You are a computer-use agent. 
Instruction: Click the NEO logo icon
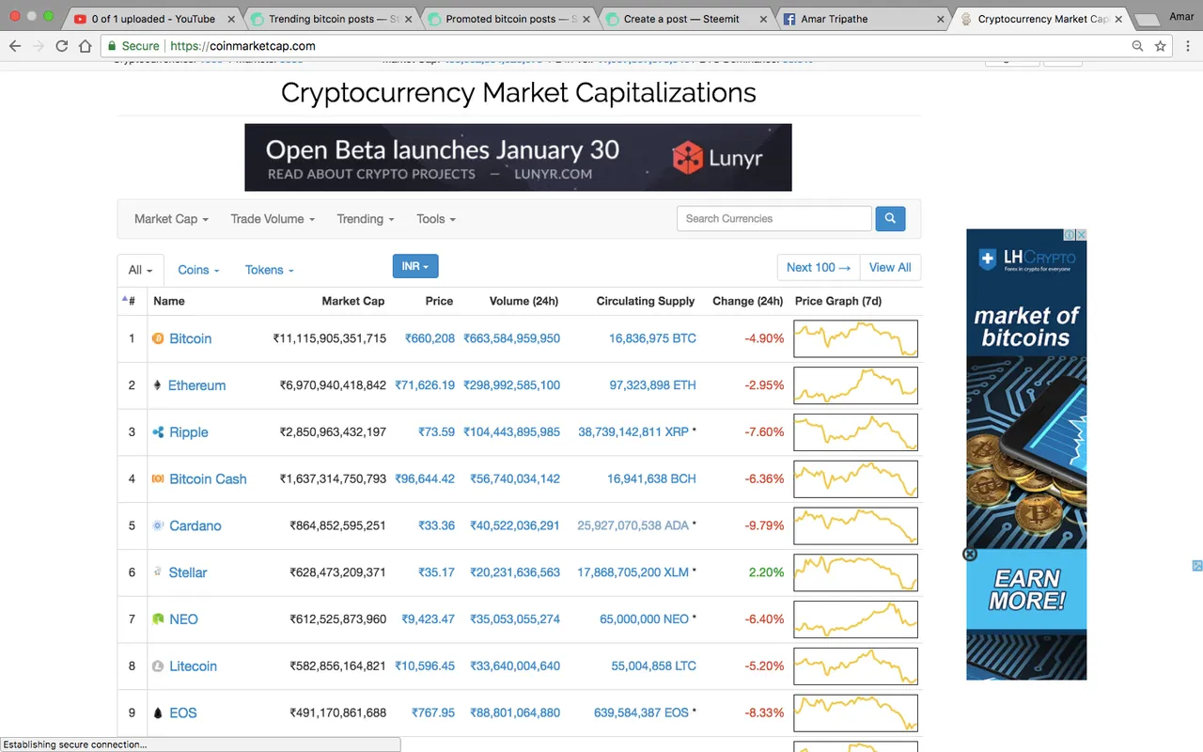[158, 619]
